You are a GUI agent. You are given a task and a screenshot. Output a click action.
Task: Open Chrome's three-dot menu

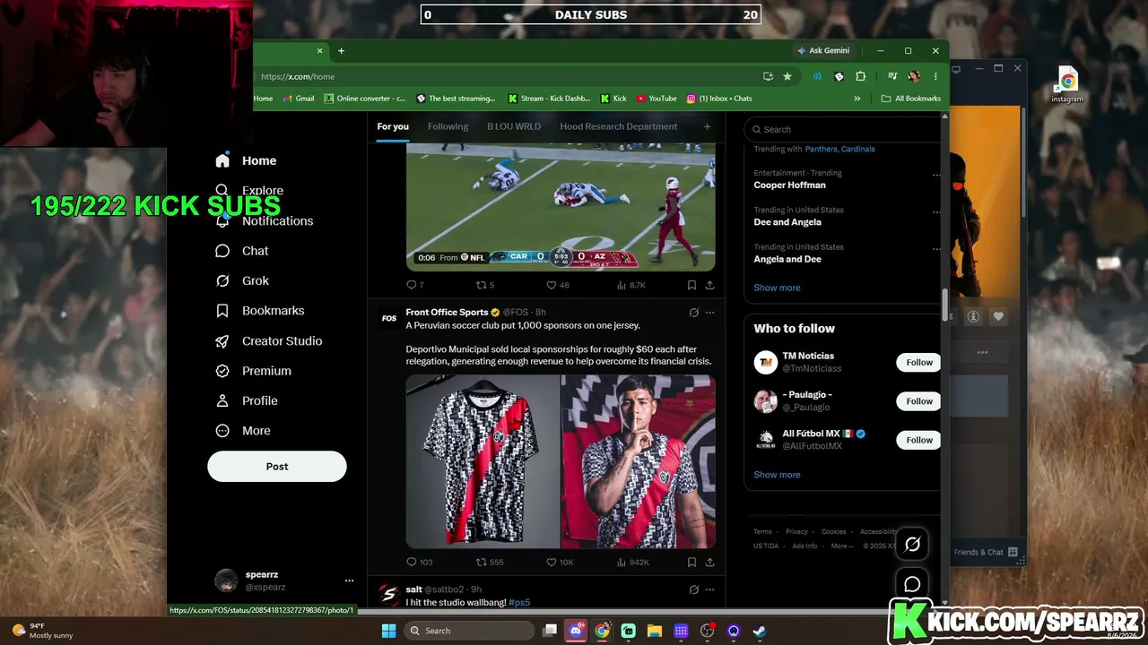[x=935, y=76]
